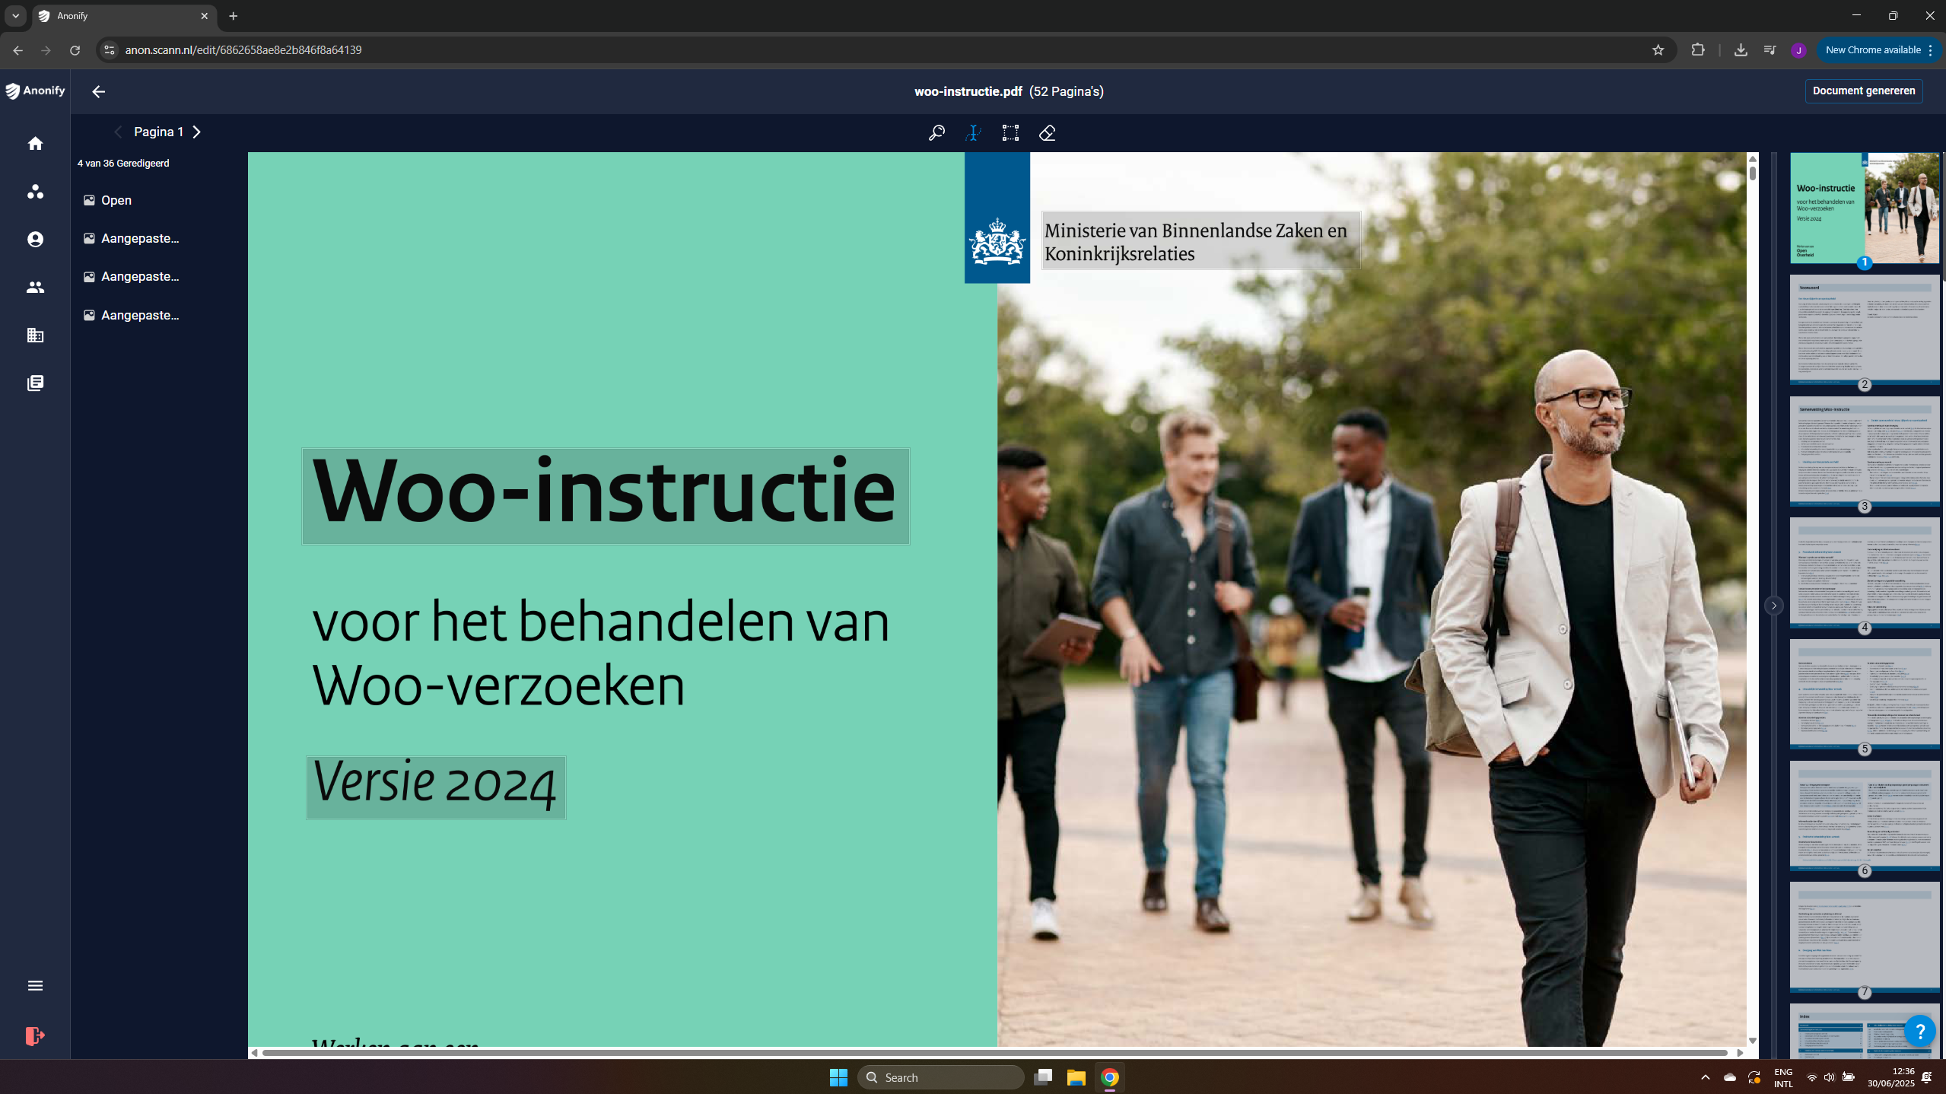This screenshot has height=1094, width=1946.
Task: Open the group users sidebar icon
Action: pyautogui.click(x=35, y=288)
